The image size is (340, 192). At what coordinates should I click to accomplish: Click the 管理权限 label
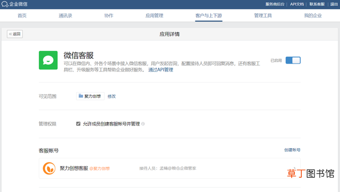click(x=47, y=124)
